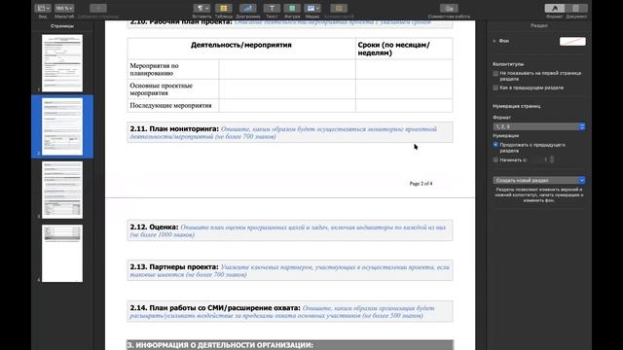This screenshot has height=350, width=623.
Task: Switch to the Документ inspector
Action: [x=576, y=8]
